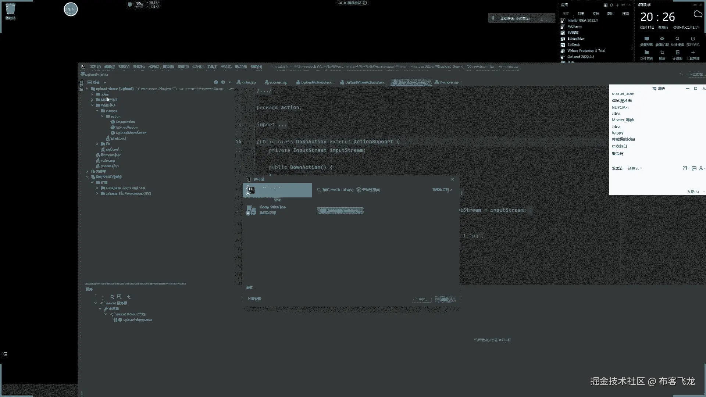
Task: Click the proxy settings link in dialog
Action: [254, 299]
